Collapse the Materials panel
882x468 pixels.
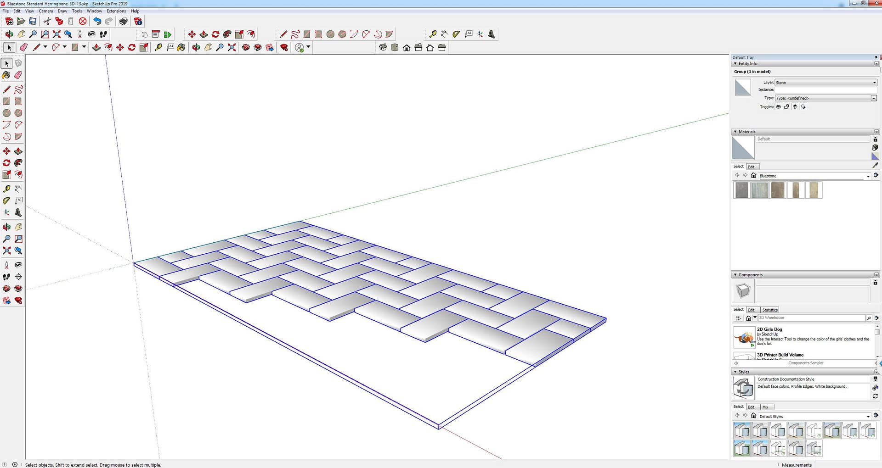[735, 132]
